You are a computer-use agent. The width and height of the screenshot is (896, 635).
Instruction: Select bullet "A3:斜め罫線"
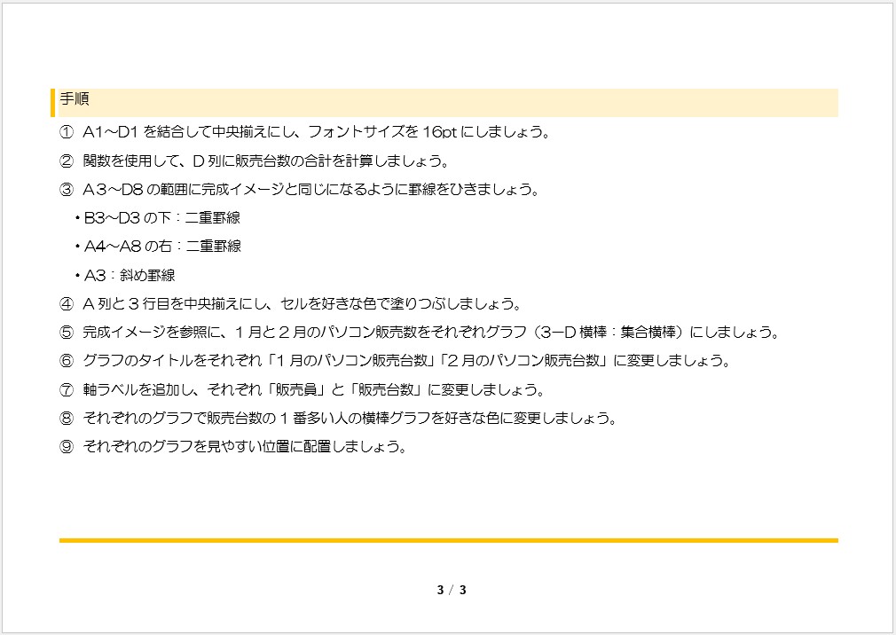tap(124, 275)
